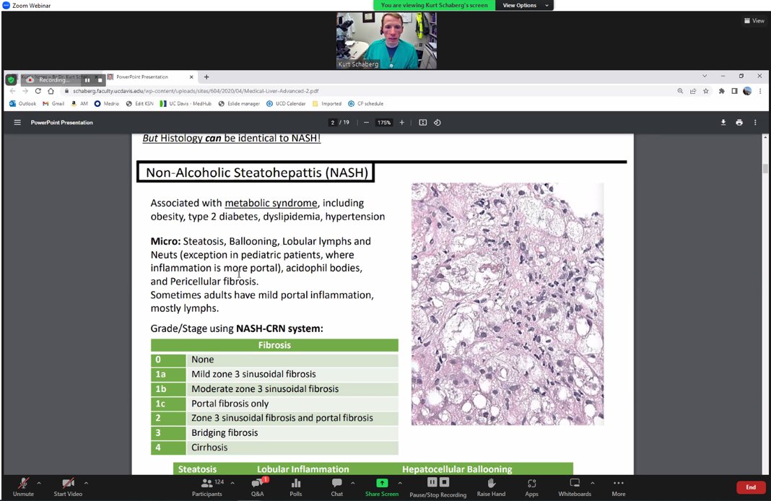Stop the Zoom recording from bottom toolbar
The width and height of the screenshot is (771, 501).
(444, 482)
